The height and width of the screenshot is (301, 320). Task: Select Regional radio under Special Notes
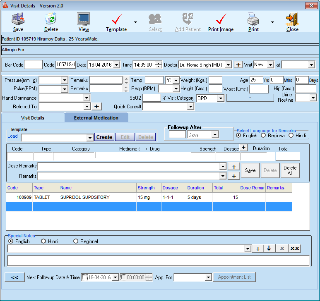pos(76,241)
